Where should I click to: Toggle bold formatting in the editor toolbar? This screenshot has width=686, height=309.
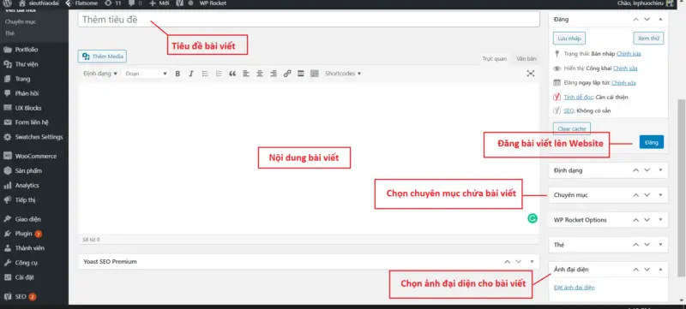click(x=178, y=74)
